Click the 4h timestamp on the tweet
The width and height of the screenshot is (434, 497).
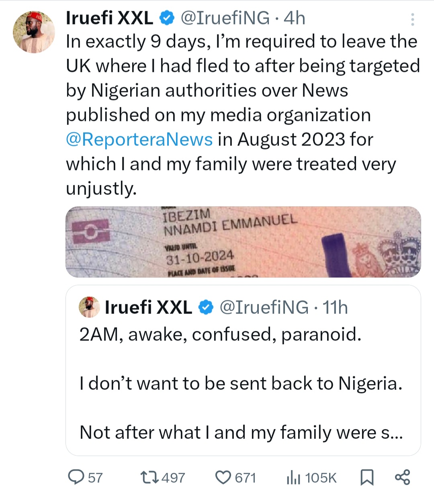[294, 18]
